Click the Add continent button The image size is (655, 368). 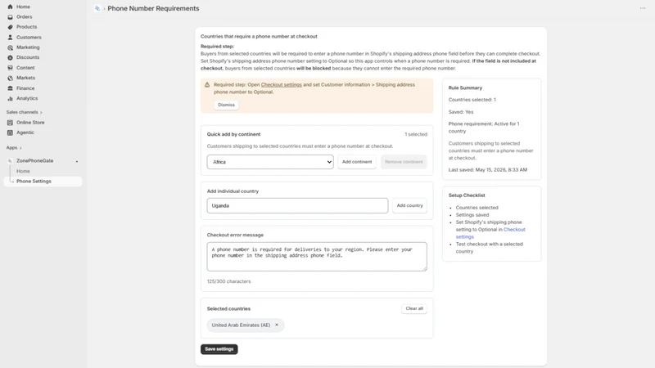pyautogui.click(x=357, y=162)
